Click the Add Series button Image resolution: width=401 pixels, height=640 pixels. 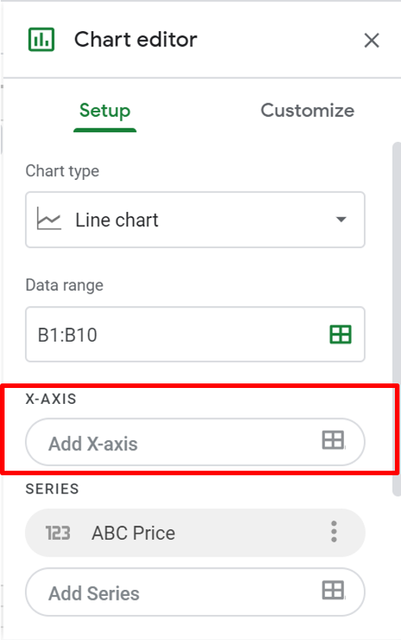point(195,592)
